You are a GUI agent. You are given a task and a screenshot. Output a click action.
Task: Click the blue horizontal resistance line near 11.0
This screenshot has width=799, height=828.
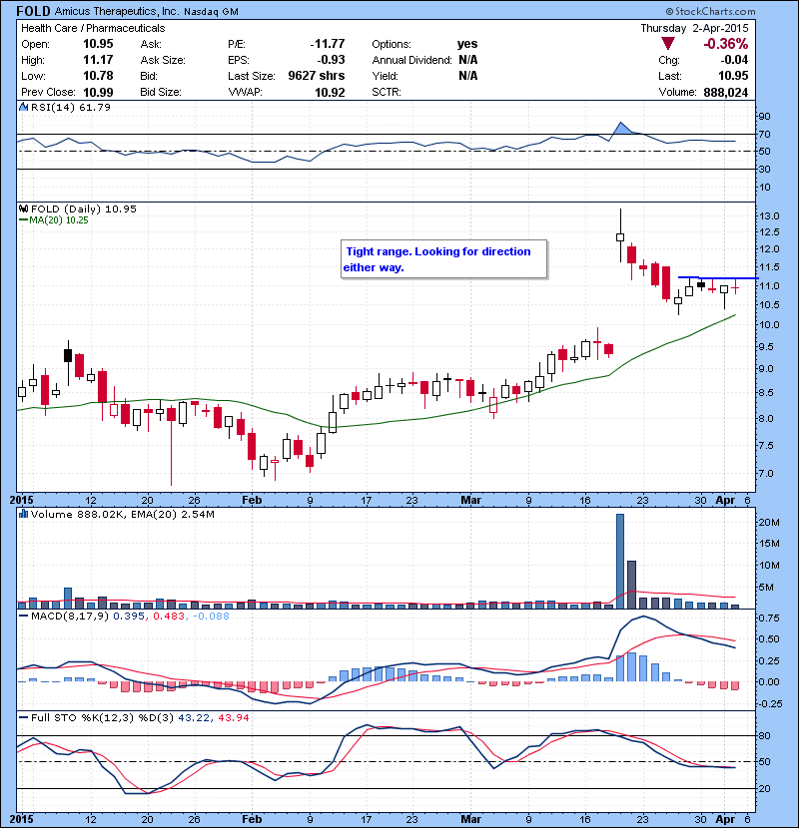point(718,277)
